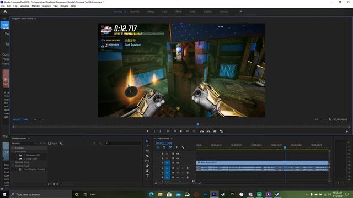The width and height of the screenshot is (353, 198).
Task: Open the Program monitor button editor plus
Action: point(347,131)
